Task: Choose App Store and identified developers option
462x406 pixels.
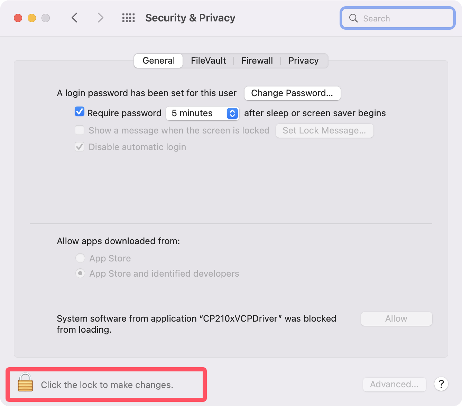Action: tap(80, 274)
